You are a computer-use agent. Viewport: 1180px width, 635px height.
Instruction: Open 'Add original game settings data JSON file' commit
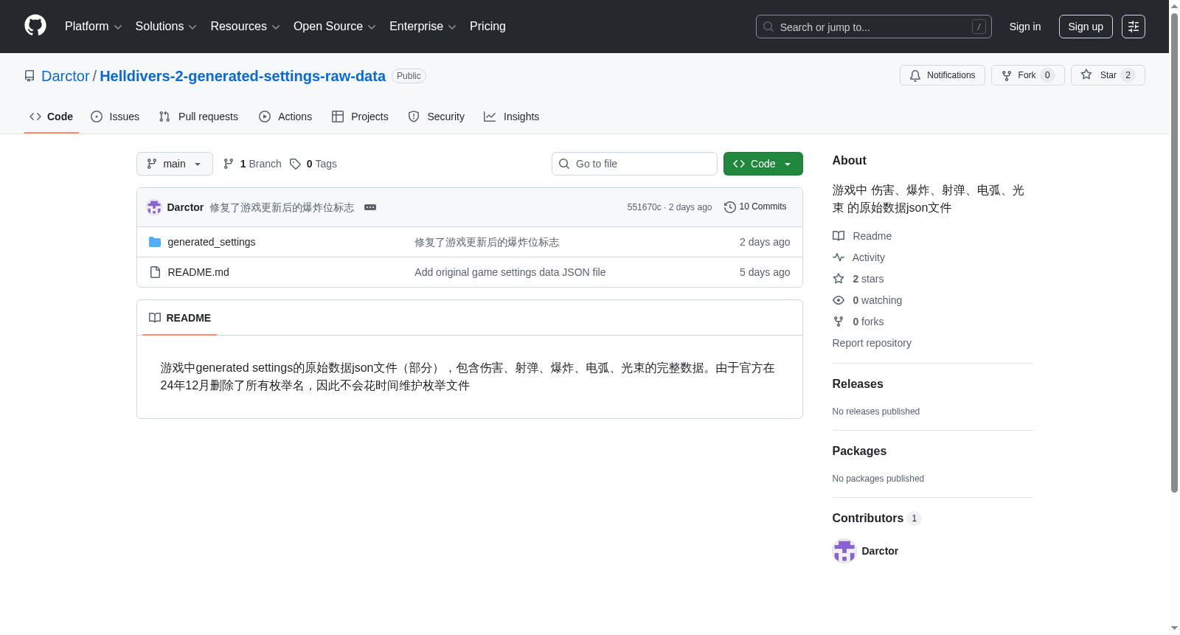(x=510, y=272)
